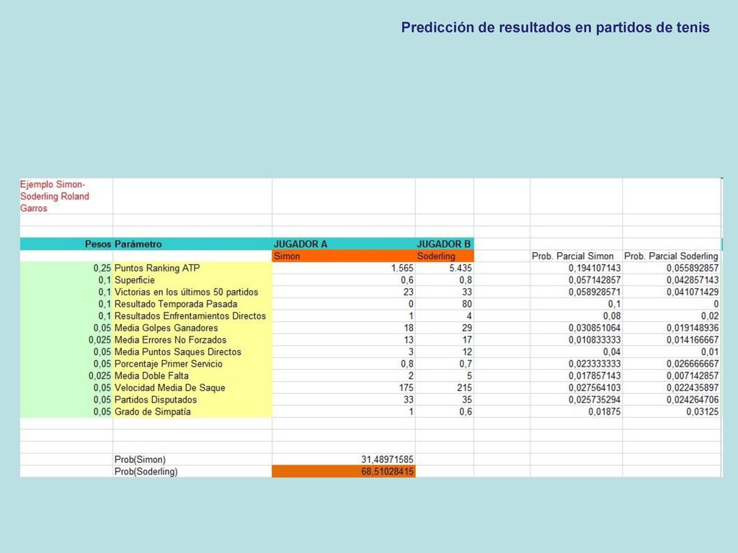The image size is (738, 553).
Task: Select the 'Media Doble Falta' cell
Action: (x=192, y=376)
